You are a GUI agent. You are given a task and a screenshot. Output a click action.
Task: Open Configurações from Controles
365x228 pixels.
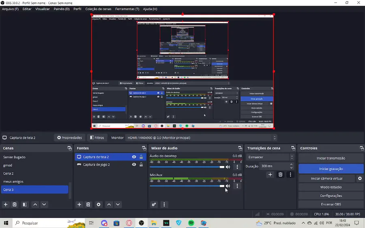[x=331, y=196]
